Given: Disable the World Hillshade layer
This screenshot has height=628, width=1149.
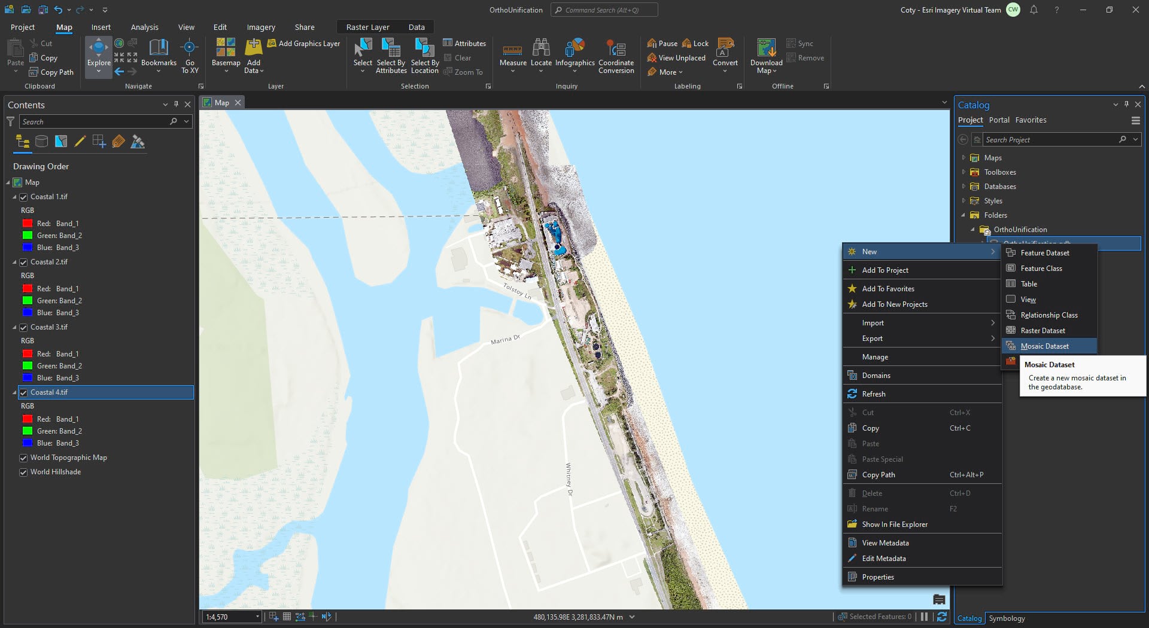Looking at the screenshot, I should pyautogui.click(x=24, y=472).
